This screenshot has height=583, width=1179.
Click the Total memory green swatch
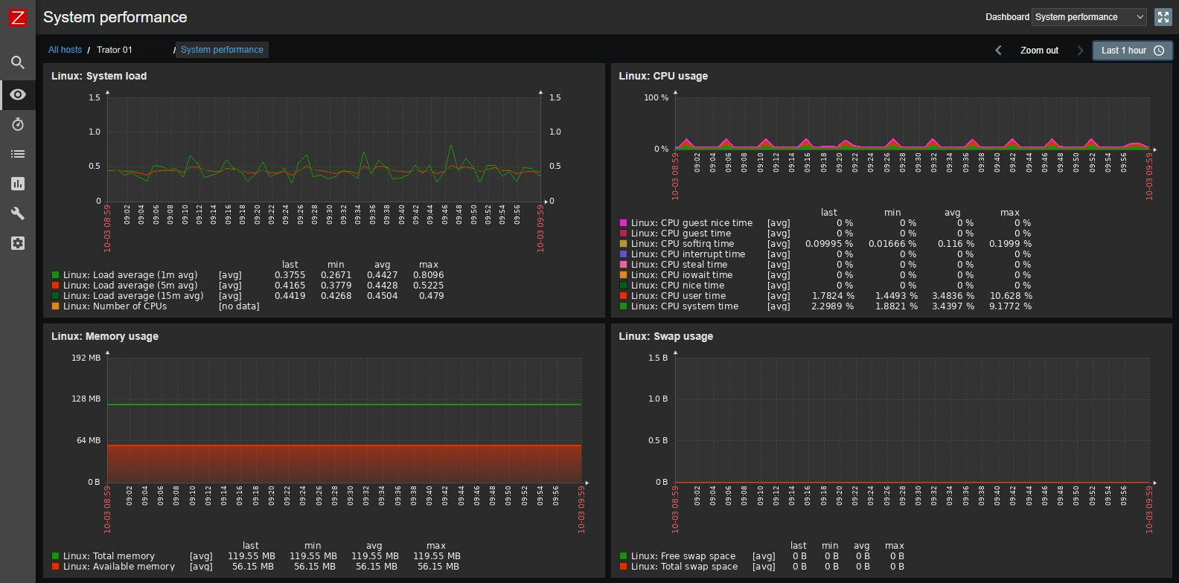click(x=55, y=556)
